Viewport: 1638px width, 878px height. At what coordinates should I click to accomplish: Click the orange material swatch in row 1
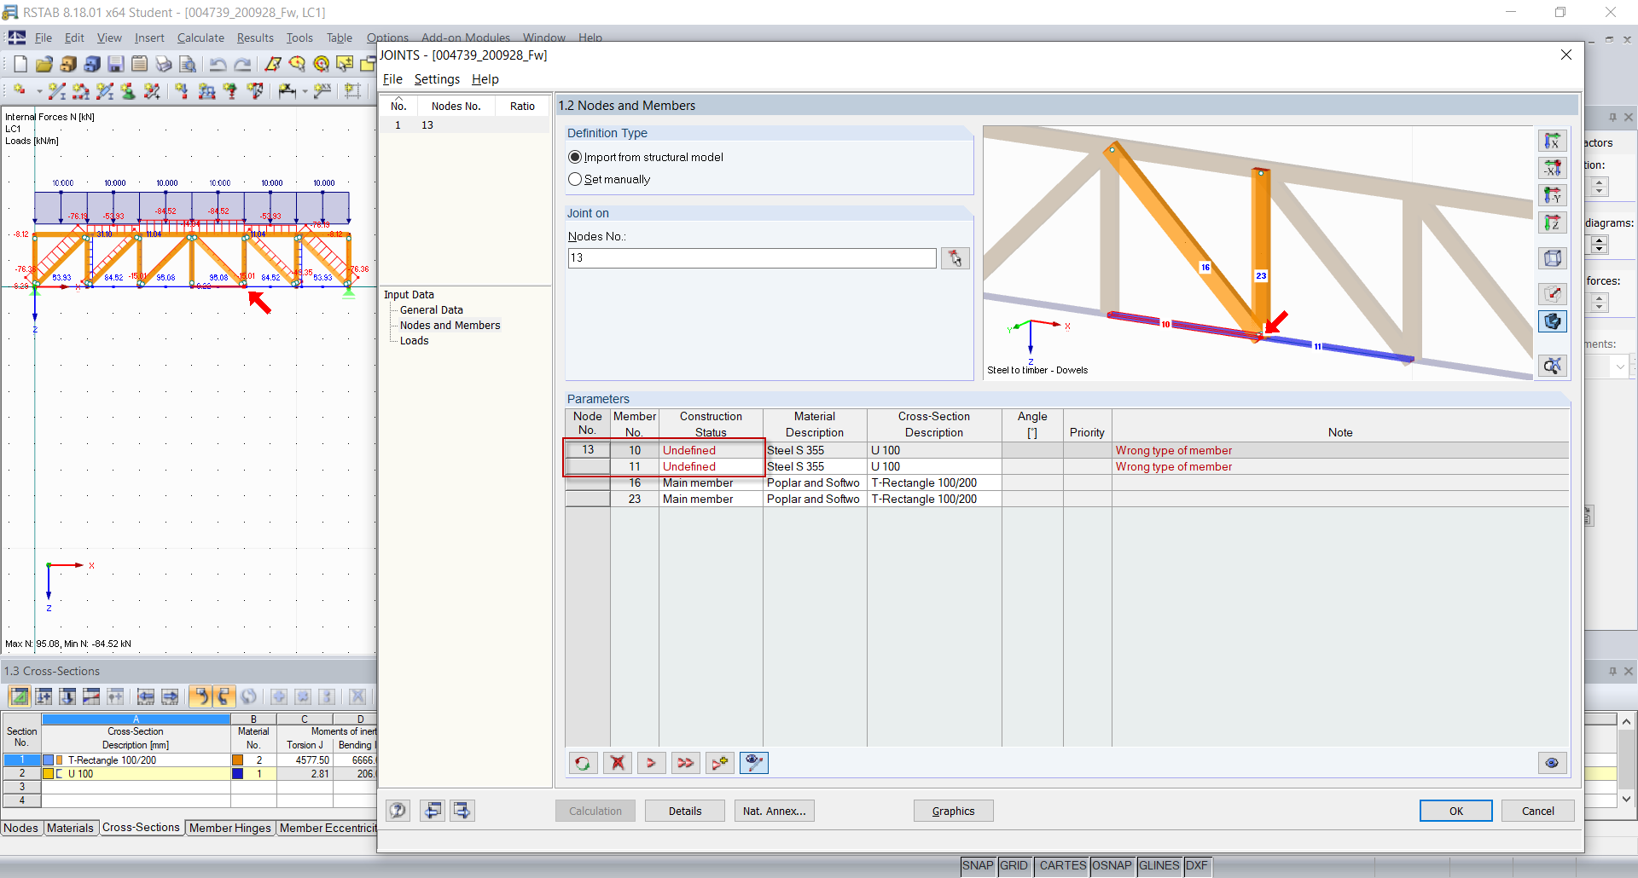pyautogui.click(x=238, y=760)
